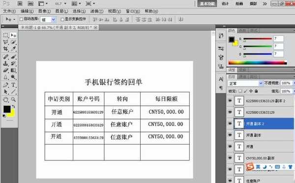The width and height of the screenshot is (295, 183).
Task: Select the Zoom magnifier tool
Action: pyautogui.click(x=13, y=99)
